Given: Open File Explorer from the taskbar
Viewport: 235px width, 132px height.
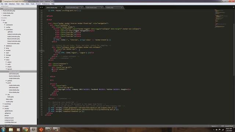Looking at the screenshot, I should (11, 129).
